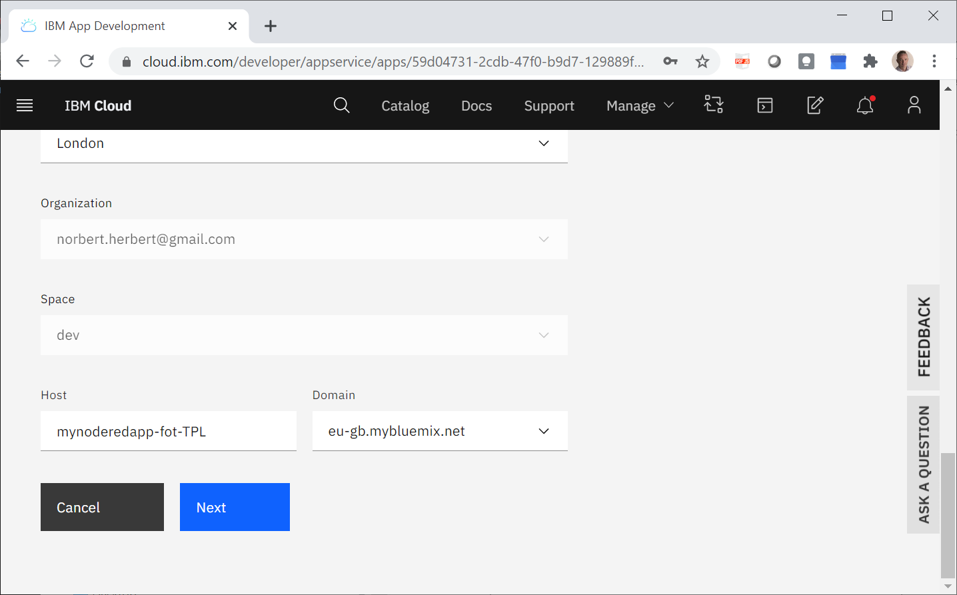Expand the Domain dropdown eu-gb.mybluemix.net
The width and height of the screenshot is (957, 595).
pyautogui.click(x=440, y=431)
